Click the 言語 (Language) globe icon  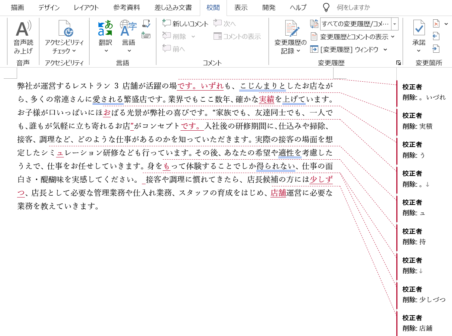(x=129, y=29)
